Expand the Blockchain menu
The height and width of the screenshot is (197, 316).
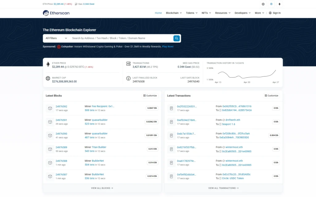[174, 13]
